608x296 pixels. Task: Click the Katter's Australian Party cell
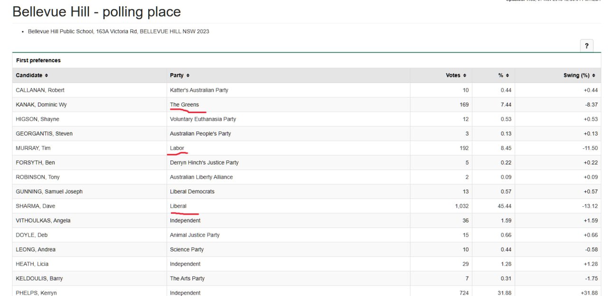click(199, 90)
